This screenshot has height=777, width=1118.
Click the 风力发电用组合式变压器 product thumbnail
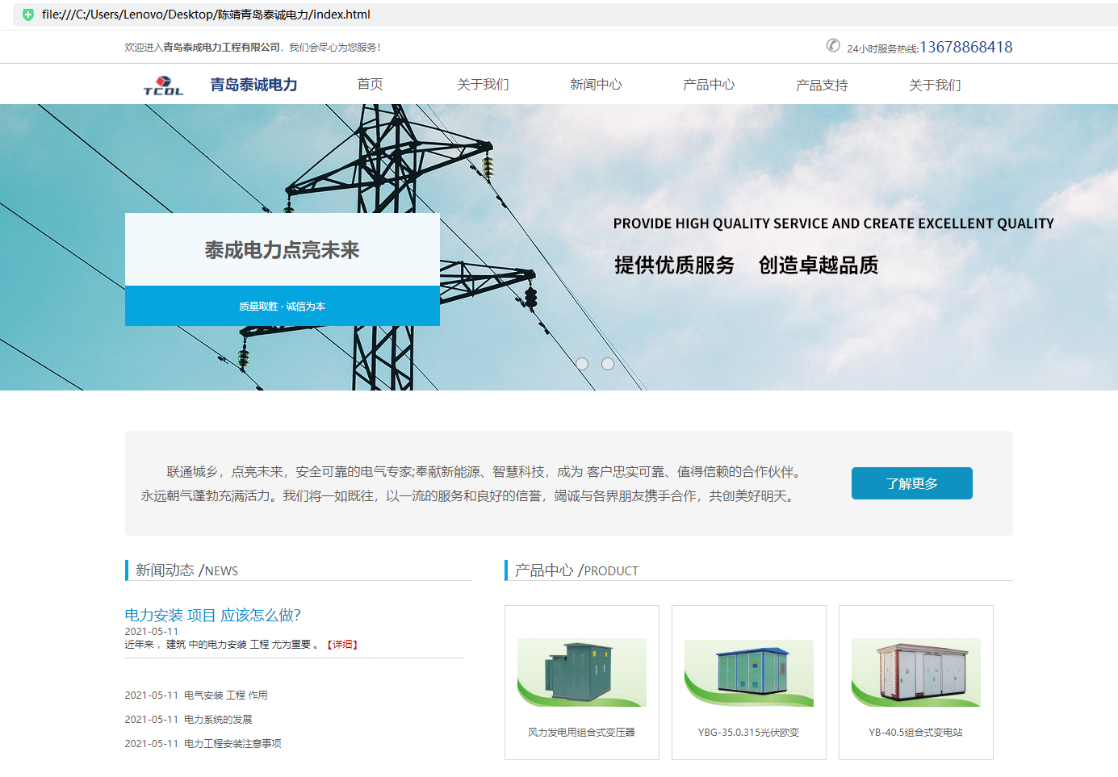point(582,672)
